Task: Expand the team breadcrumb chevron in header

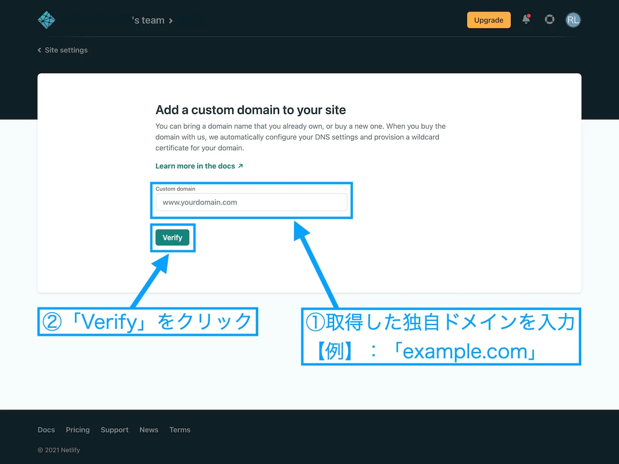Action: [170, 21]
